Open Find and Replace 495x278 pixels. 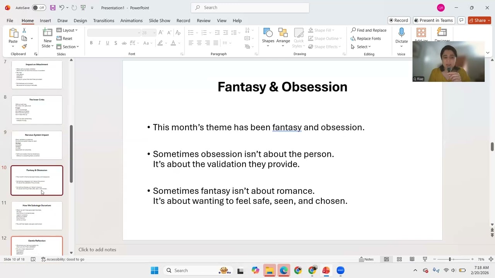pos(369,30)
